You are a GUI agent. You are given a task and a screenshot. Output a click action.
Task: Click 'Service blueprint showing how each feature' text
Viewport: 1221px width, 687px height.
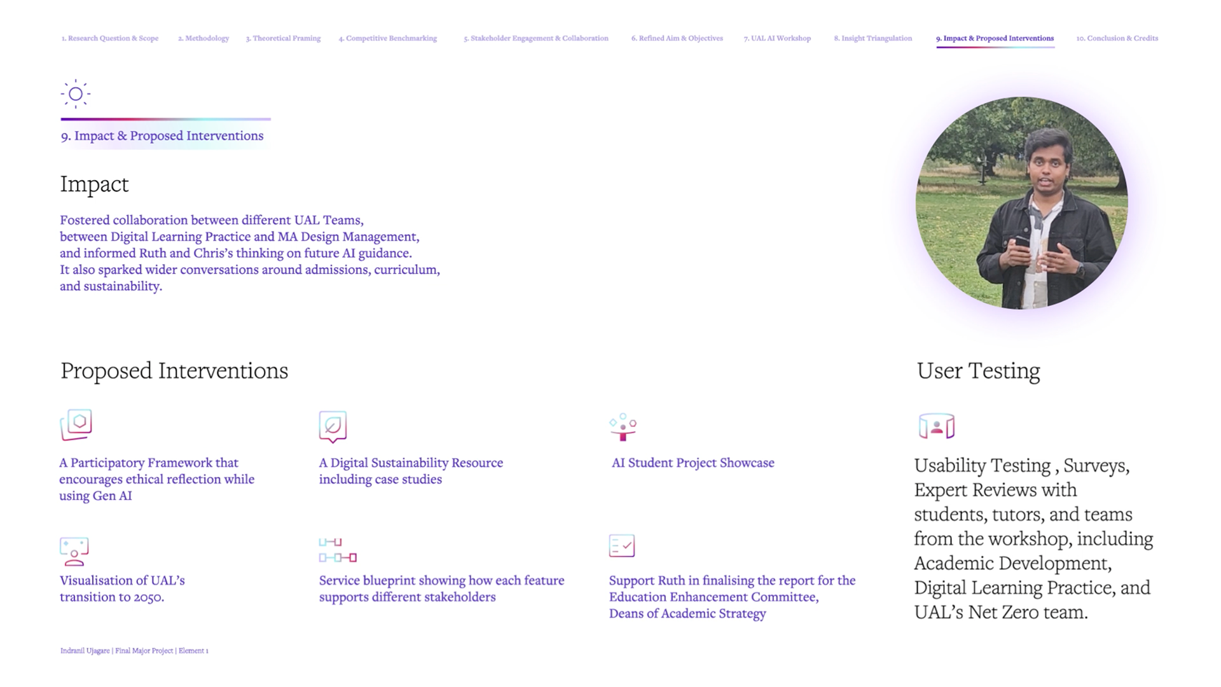point(441,588)
